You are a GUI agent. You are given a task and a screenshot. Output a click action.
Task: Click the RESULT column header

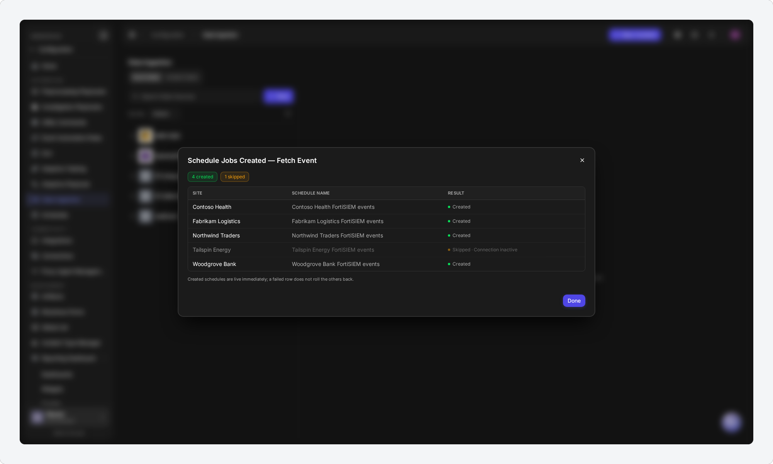(456, 193)
